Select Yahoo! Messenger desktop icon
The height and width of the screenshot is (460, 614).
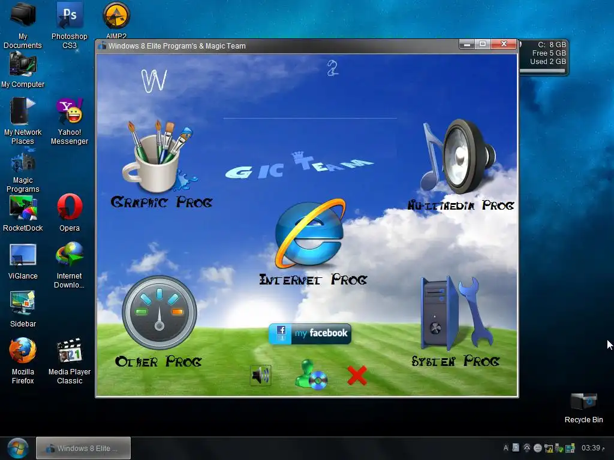[70, 121]
